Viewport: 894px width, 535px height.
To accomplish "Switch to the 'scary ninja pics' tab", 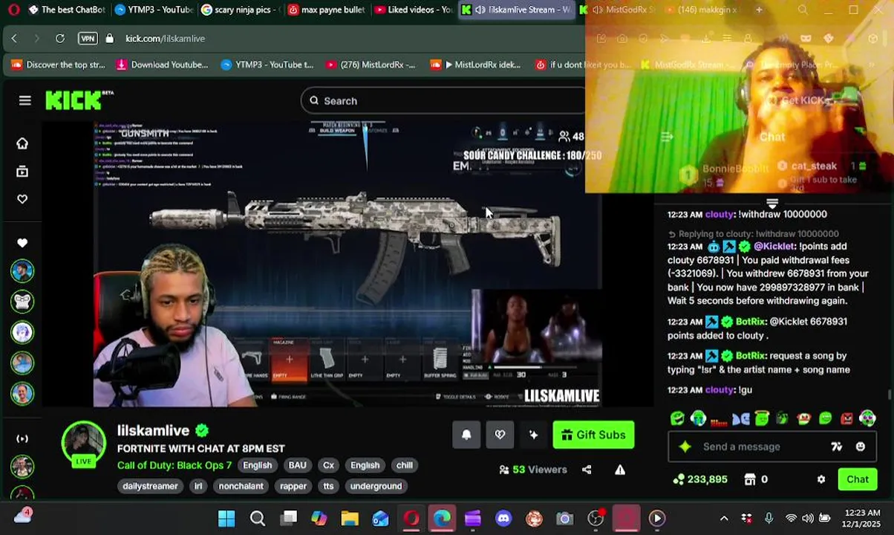I will coord(241,10).
